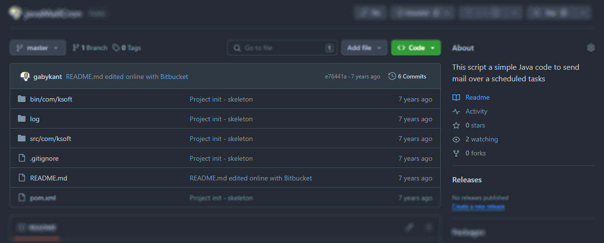Click the folder icon beside log
Screen dimensions: 604x243
[22, 119]
